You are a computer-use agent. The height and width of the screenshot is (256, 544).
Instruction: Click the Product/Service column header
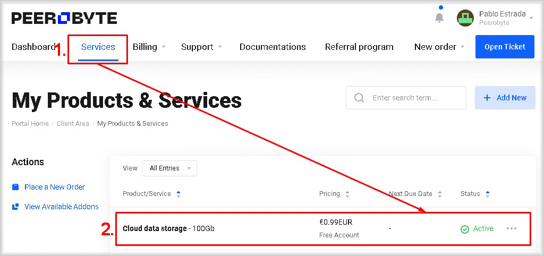pyautogui.click(x=147, y=194)
